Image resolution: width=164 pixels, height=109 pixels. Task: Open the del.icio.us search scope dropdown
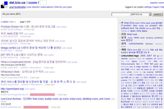coord(141,14)
